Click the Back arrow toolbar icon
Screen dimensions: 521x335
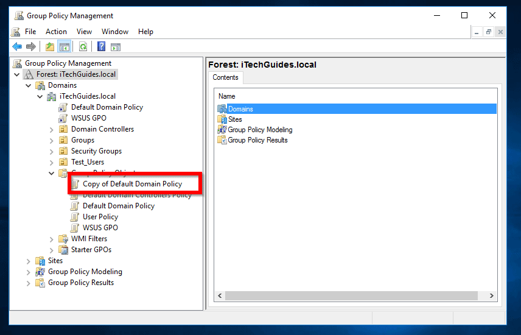coord(17,46)
